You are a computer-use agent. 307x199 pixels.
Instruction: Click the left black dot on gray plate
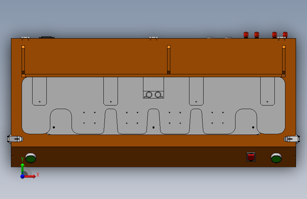coord(54,127)
